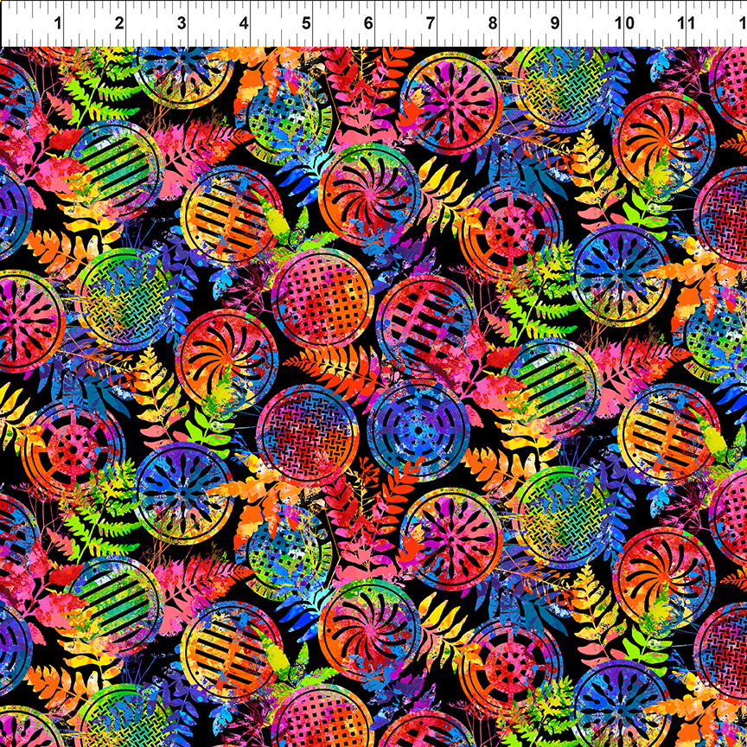Select the ruler's 2-inch number label
Image resolution: width=747 pixels, height=747 pixels.
119,23
